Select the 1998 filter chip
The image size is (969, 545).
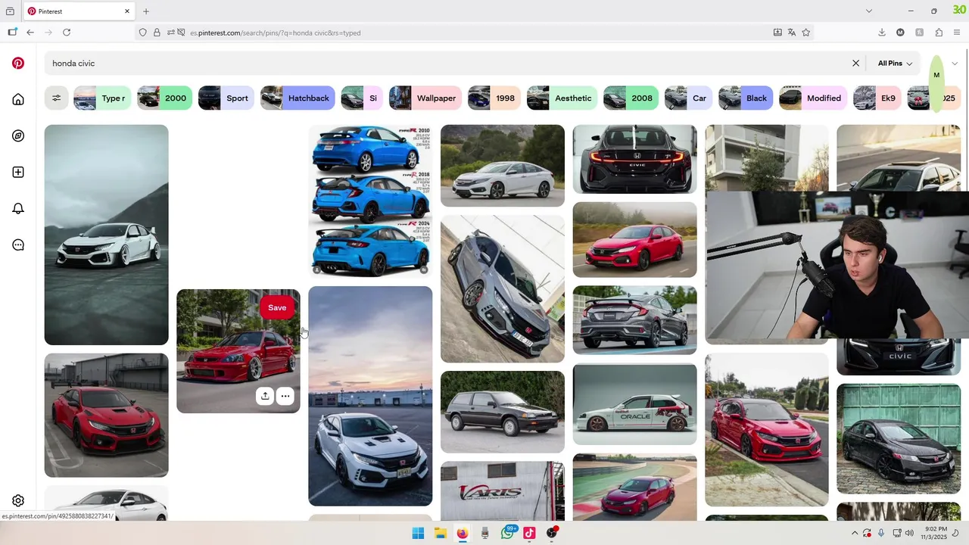click(494, 98)
